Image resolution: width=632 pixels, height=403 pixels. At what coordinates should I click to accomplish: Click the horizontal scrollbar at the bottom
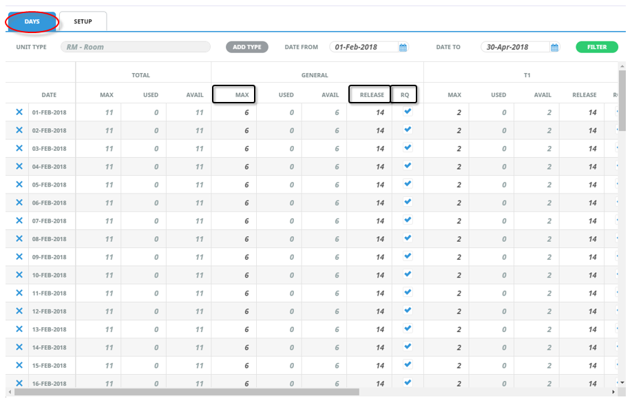[x=186, y=392]
